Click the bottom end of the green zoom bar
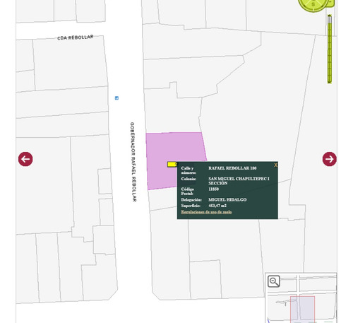Image resolution: width=353 pixels, height=323 pixels. click(330, 81)
